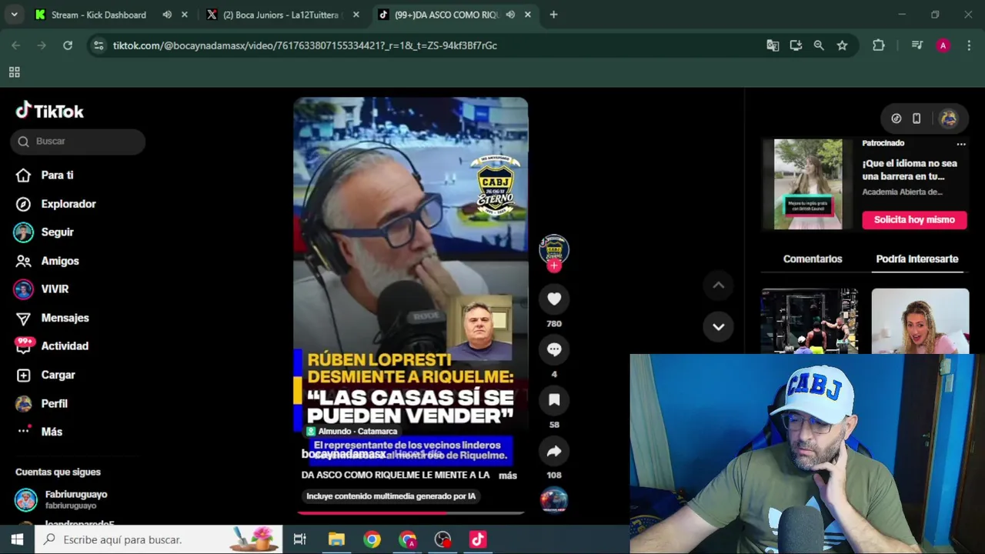Go to next video with down arrow
The height and width of the screenshot is (554, 985).
pyautogui.click(x=718, y=327)
